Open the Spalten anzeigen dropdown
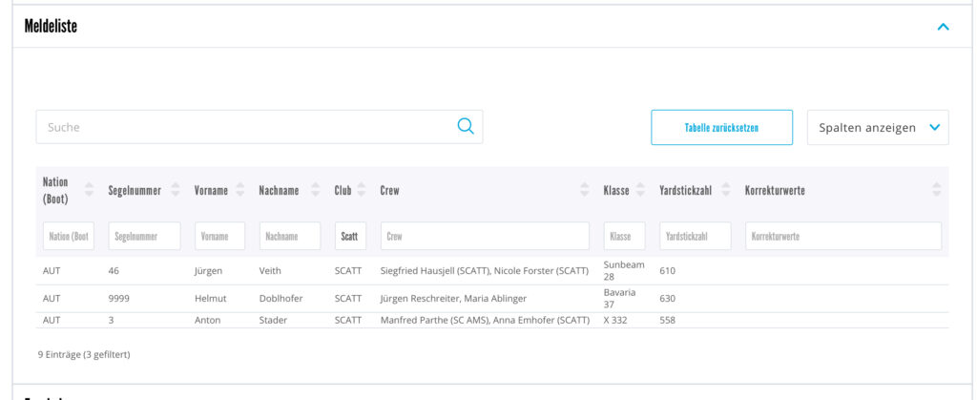Viewport: 977px width, 400px height. coord(878,128)
